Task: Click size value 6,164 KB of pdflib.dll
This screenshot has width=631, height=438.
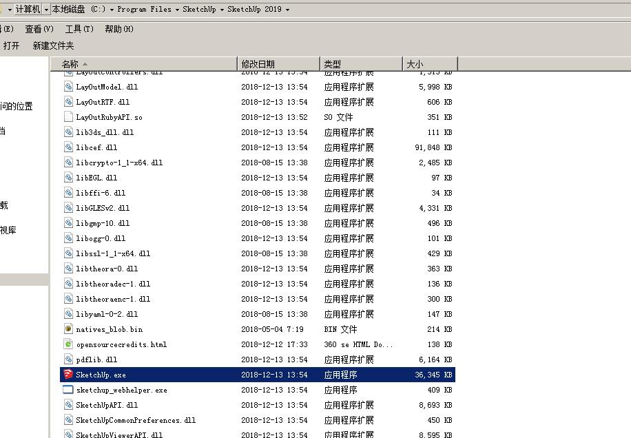Action: click(x=435, y=359)
